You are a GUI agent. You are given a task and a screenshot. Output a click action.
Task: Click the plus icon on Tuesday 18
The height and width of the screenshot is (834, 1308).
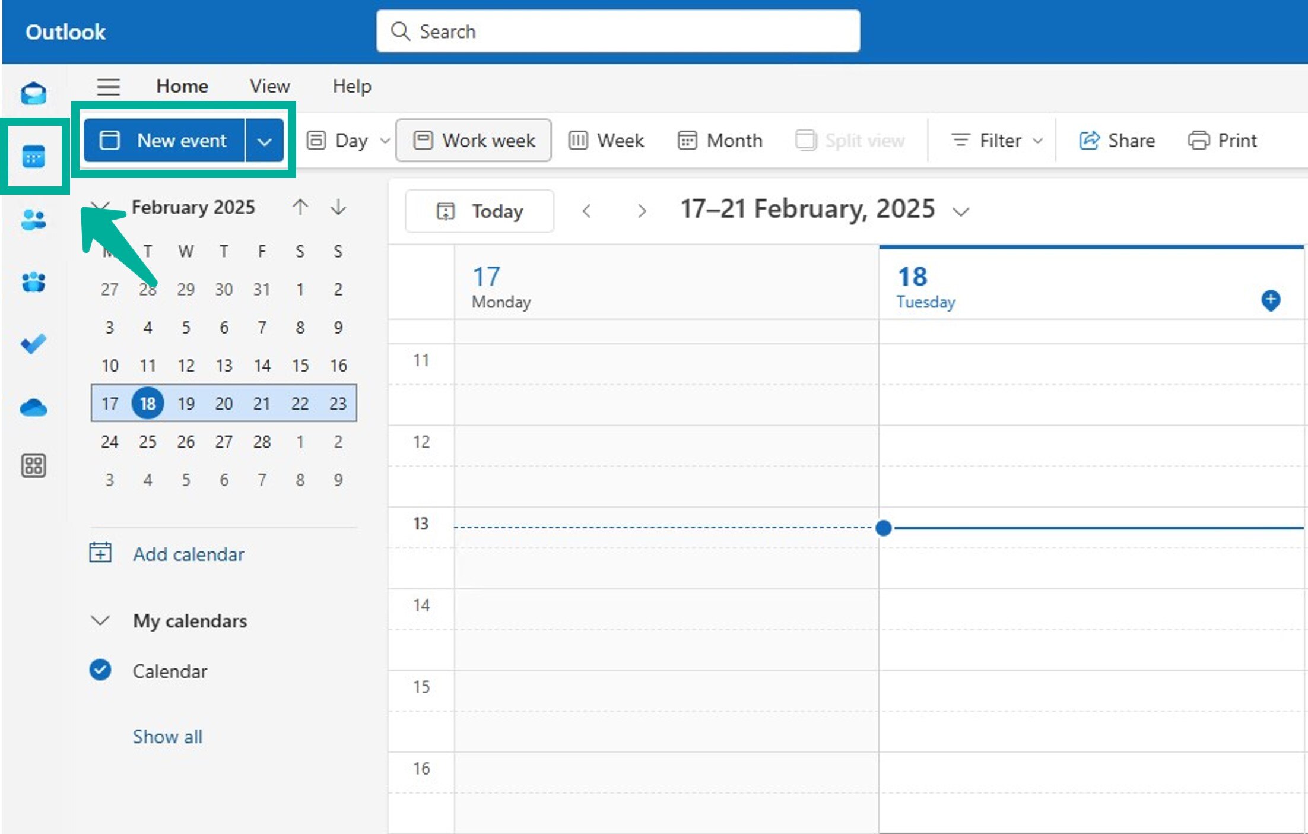click(1270, 300)
